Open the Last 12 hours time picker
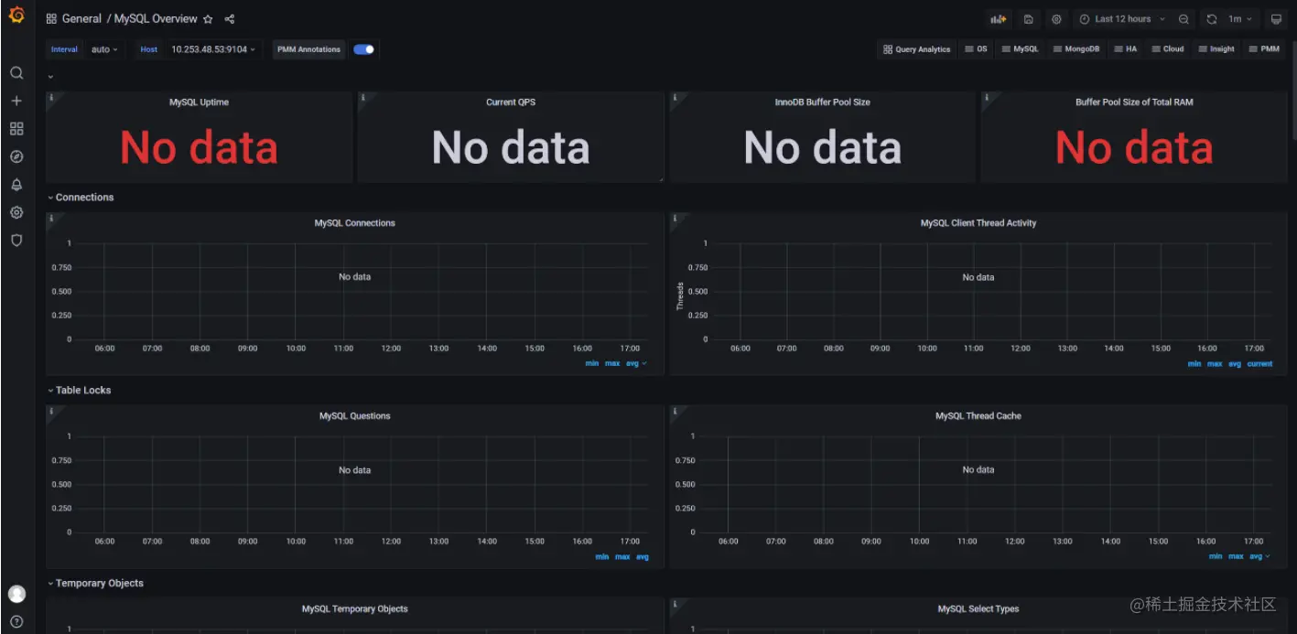This screenshot has height=634, width=1297. [x=1122, y=19]
